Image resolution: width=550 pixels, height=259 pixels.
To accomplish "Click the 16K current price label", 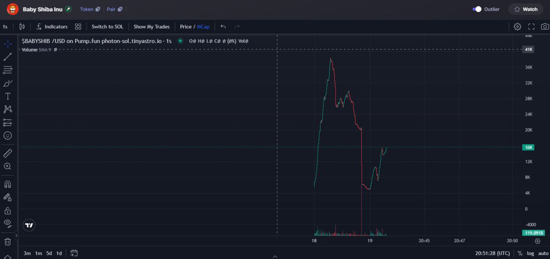I will (x=528, y=148).
